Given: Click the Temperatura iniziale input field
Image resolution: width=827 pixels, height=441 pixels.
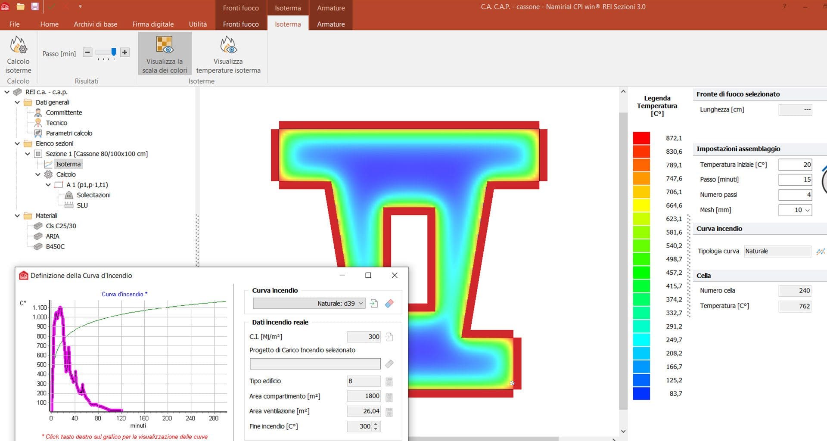Looking at the screenshot, I should pos(795,165).
